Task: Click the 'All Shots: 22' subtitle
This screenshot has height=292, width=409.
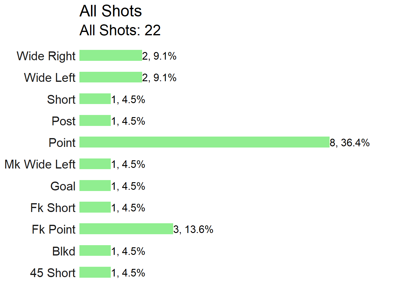Action: click(120, 30)
